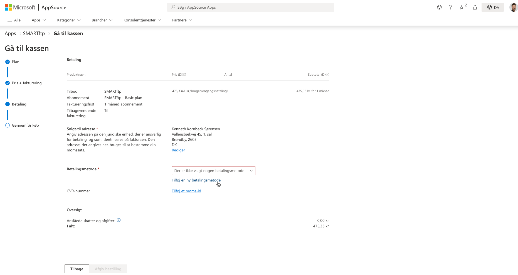Click Tilføj en ny betalingsmetode link
The width and height of the screenshot is (518, 275).
click(x=196, y=180)
